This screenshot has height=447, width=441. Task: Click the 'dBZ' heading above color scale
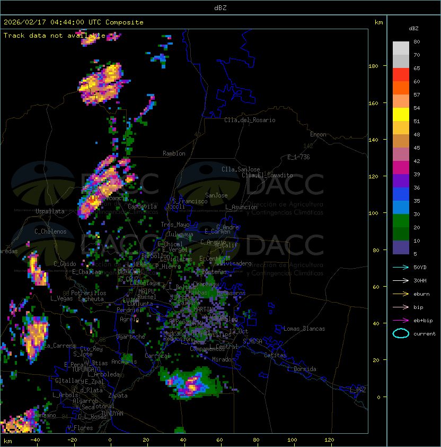point(413,29)
